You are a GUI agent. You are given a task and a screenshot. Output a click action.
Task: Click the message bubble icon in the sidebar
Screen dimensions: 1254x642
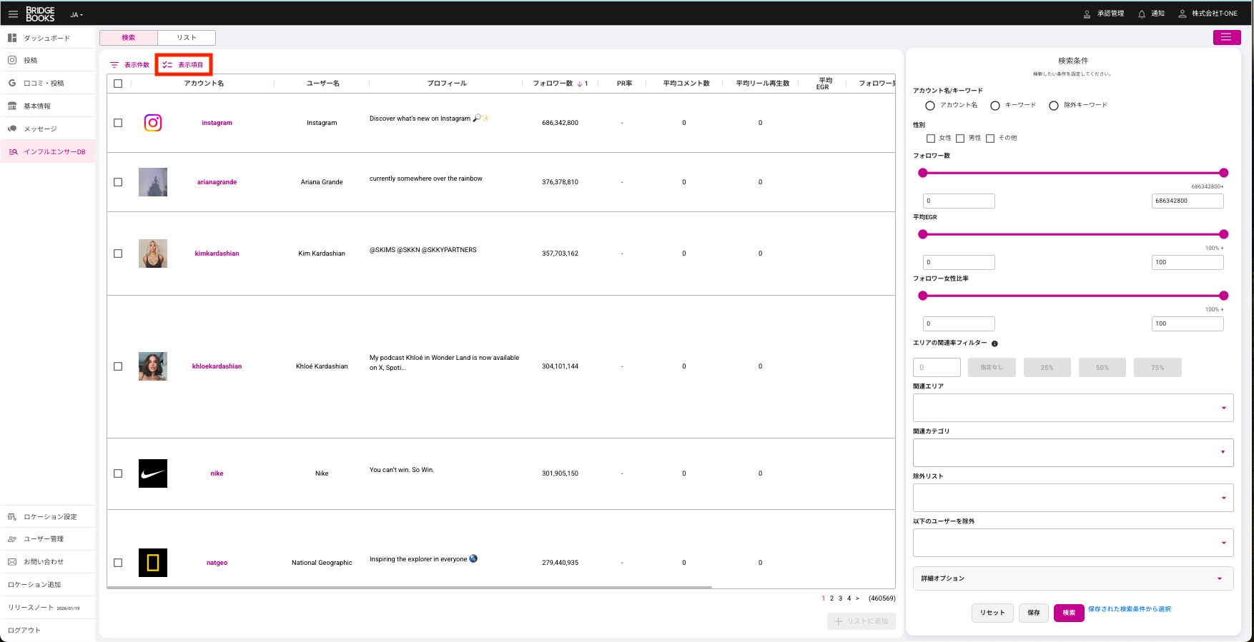[12, 129]
